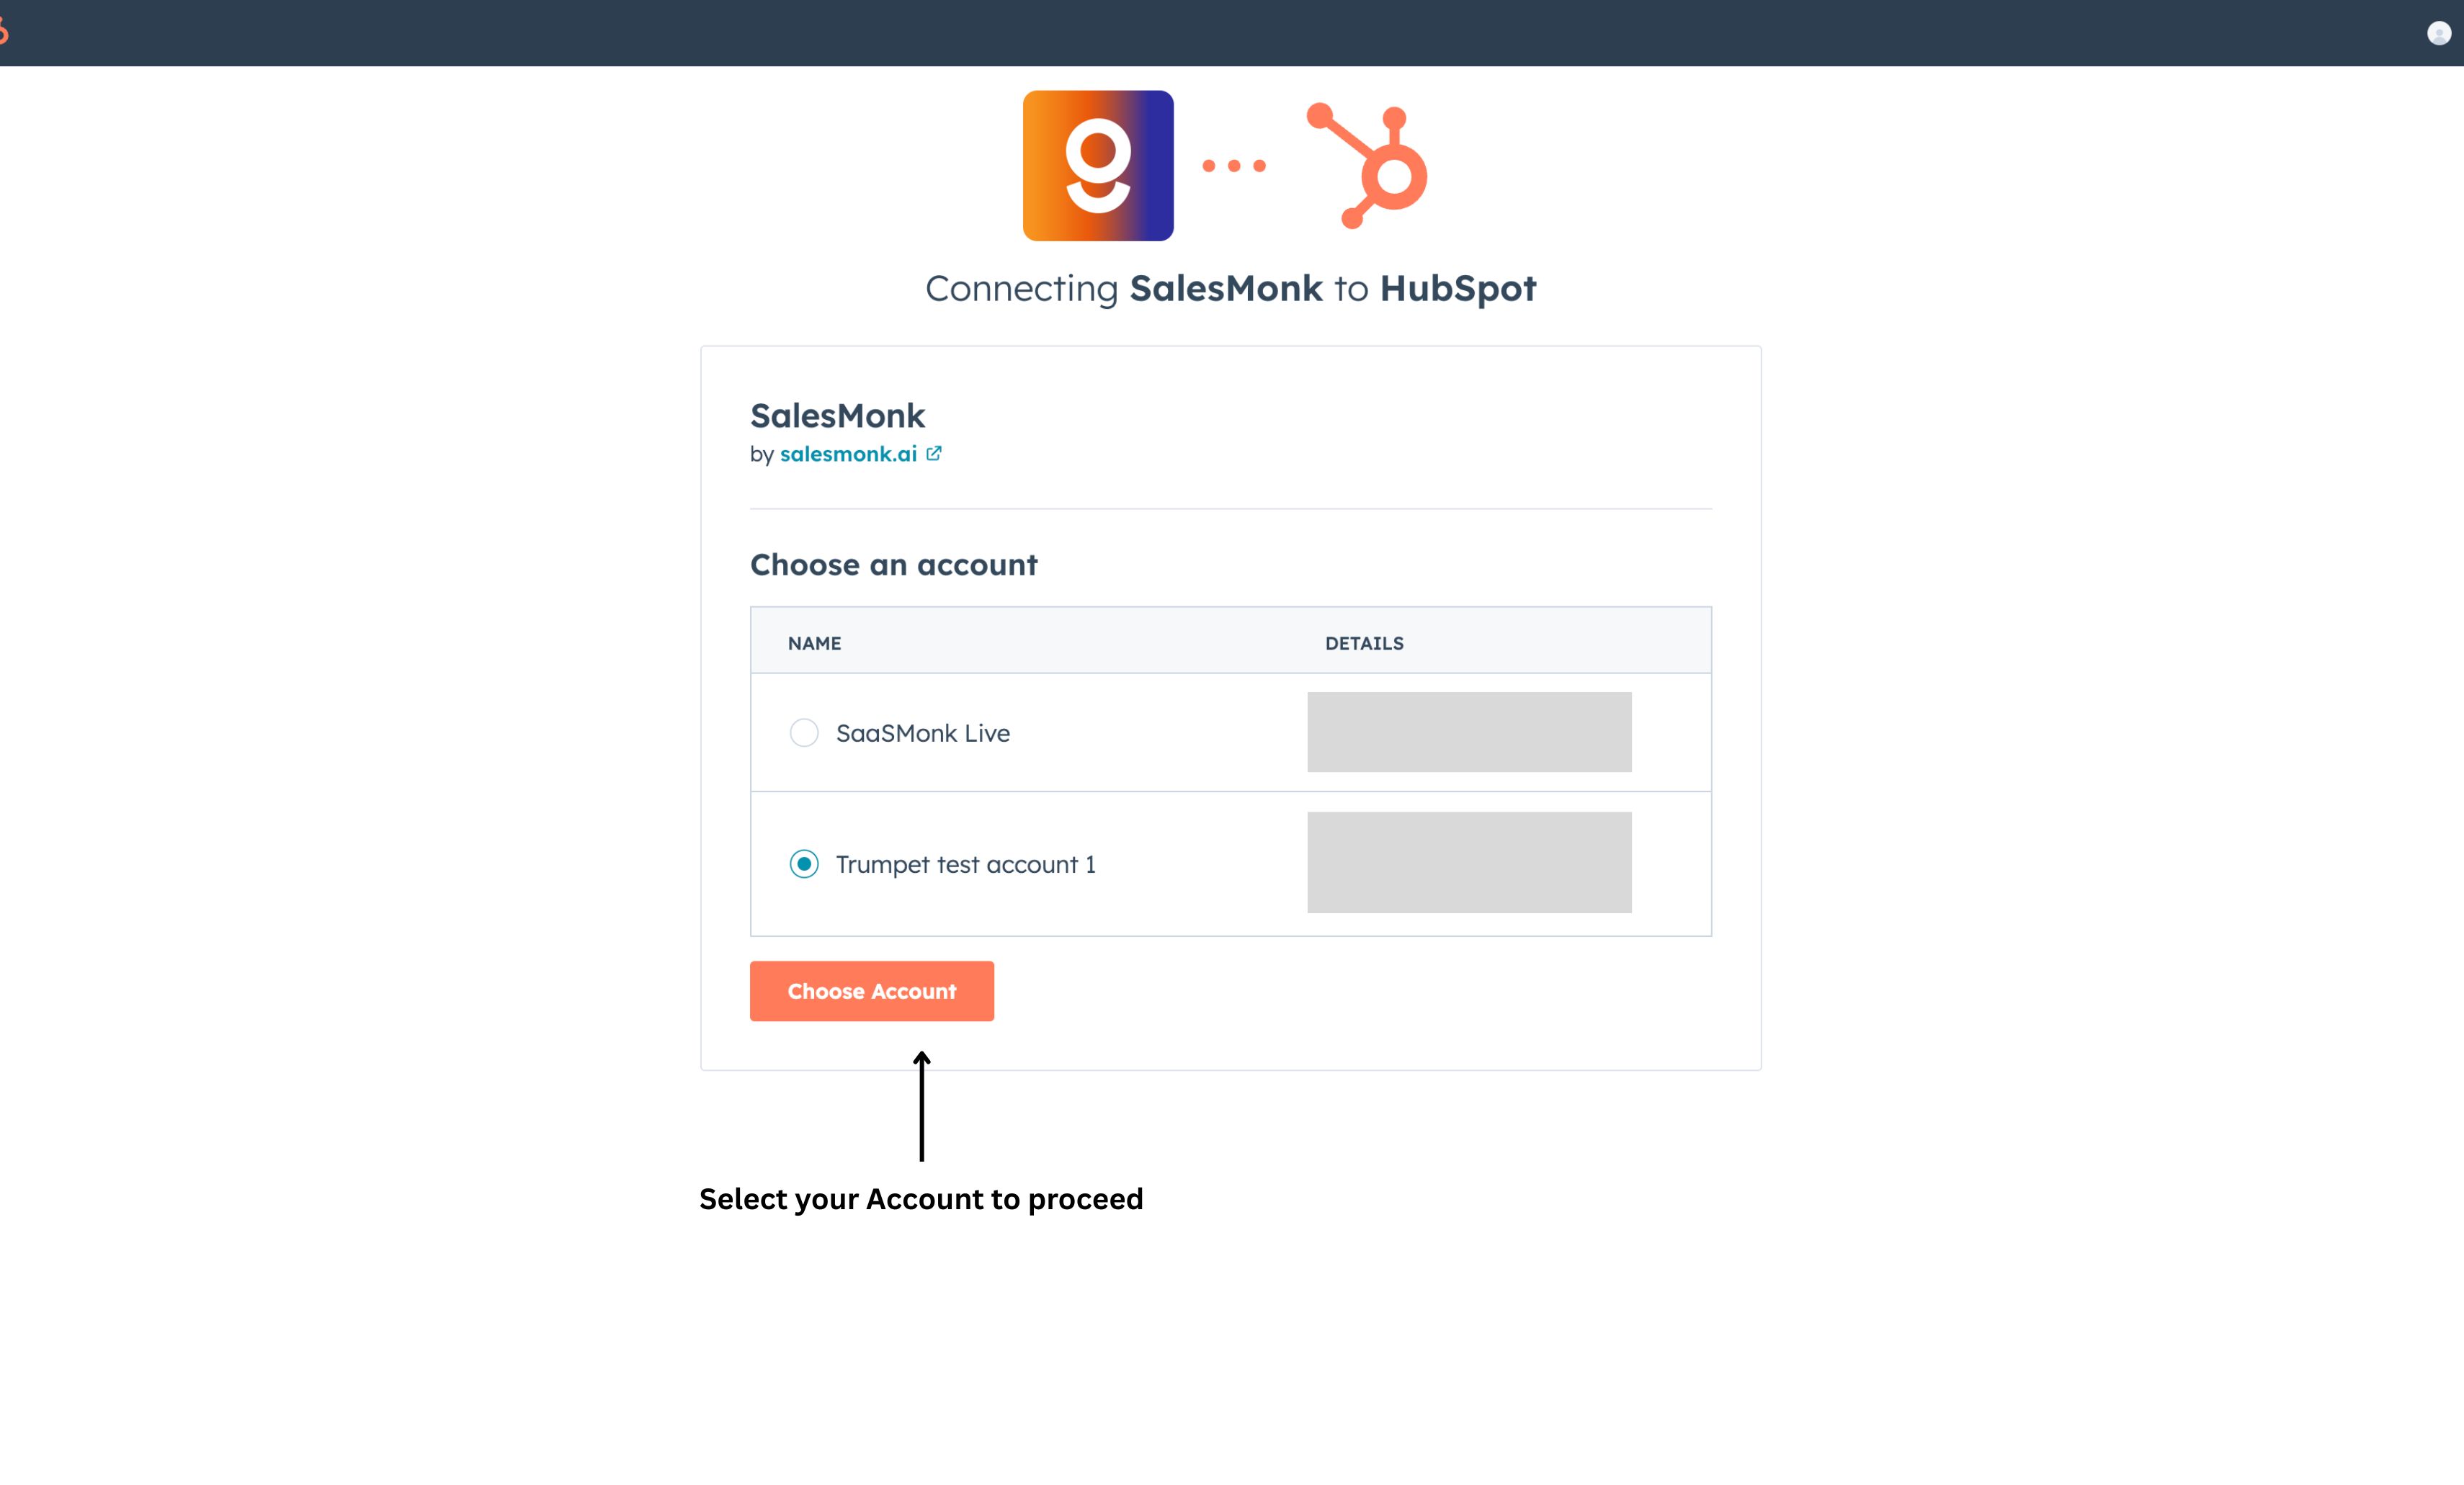Click the SaaSMonk Live account name label
The height and width of the screenshot is (1485, 2464).
(x=922, y=734)
